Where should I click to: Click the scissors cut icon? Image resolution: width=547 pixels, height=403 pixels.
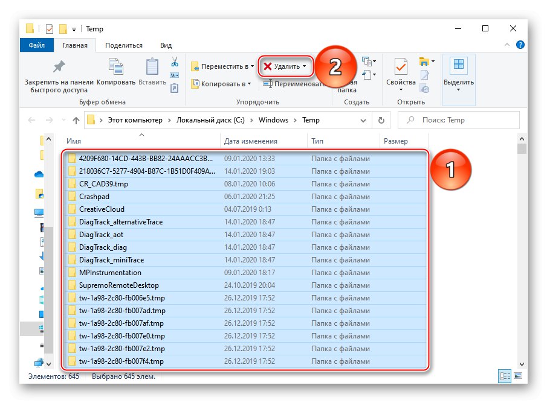click(x=175, y=62)
